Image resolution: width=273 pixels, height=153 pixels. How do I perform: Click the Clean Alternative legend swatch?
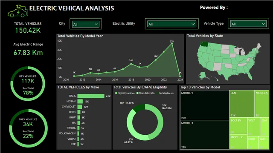[137, 93]
